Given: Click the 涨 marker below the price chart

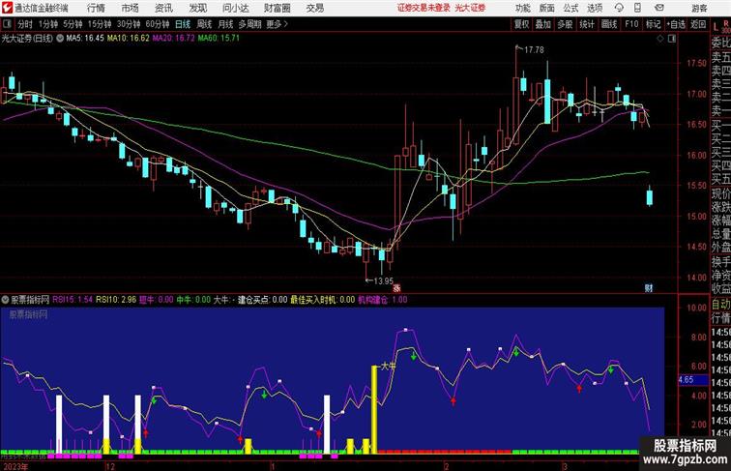Looking at the screenshot, I should pos(396,288).
